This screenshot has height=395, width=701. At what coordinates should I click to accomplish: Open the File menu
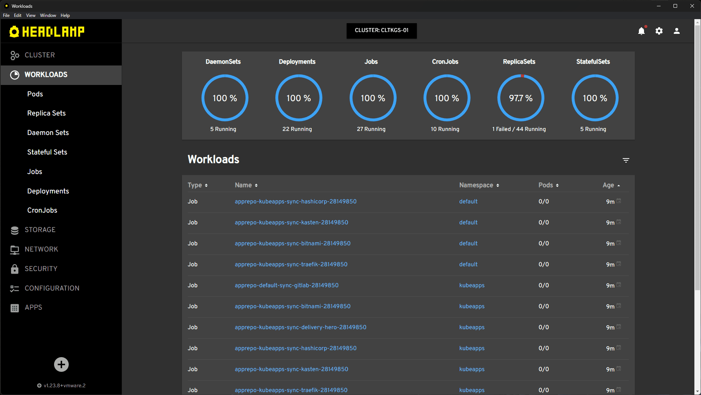coord(6,15)
